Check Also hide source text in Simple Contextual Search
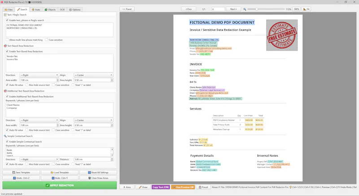 click(27, 164)
